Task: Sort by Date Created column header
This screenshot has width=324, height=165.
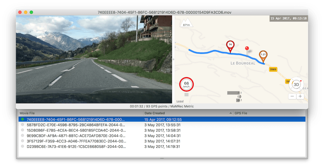Action: (154, 113)
